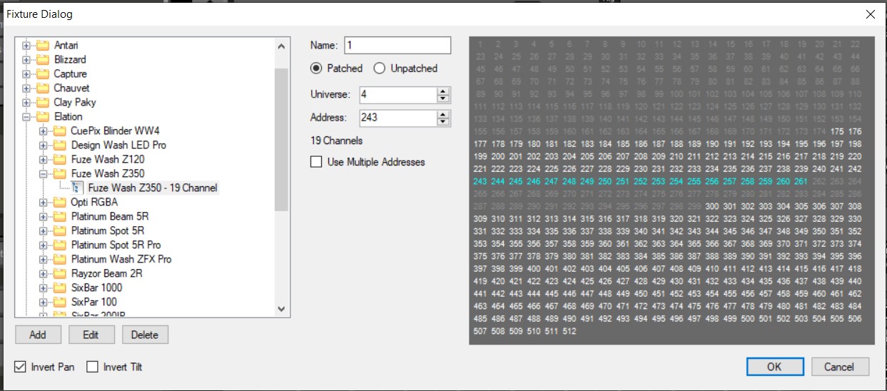Screen dimensions: 887x391
Task: Uncheck the Invert Pan checkbox
Action: point(21,367)
